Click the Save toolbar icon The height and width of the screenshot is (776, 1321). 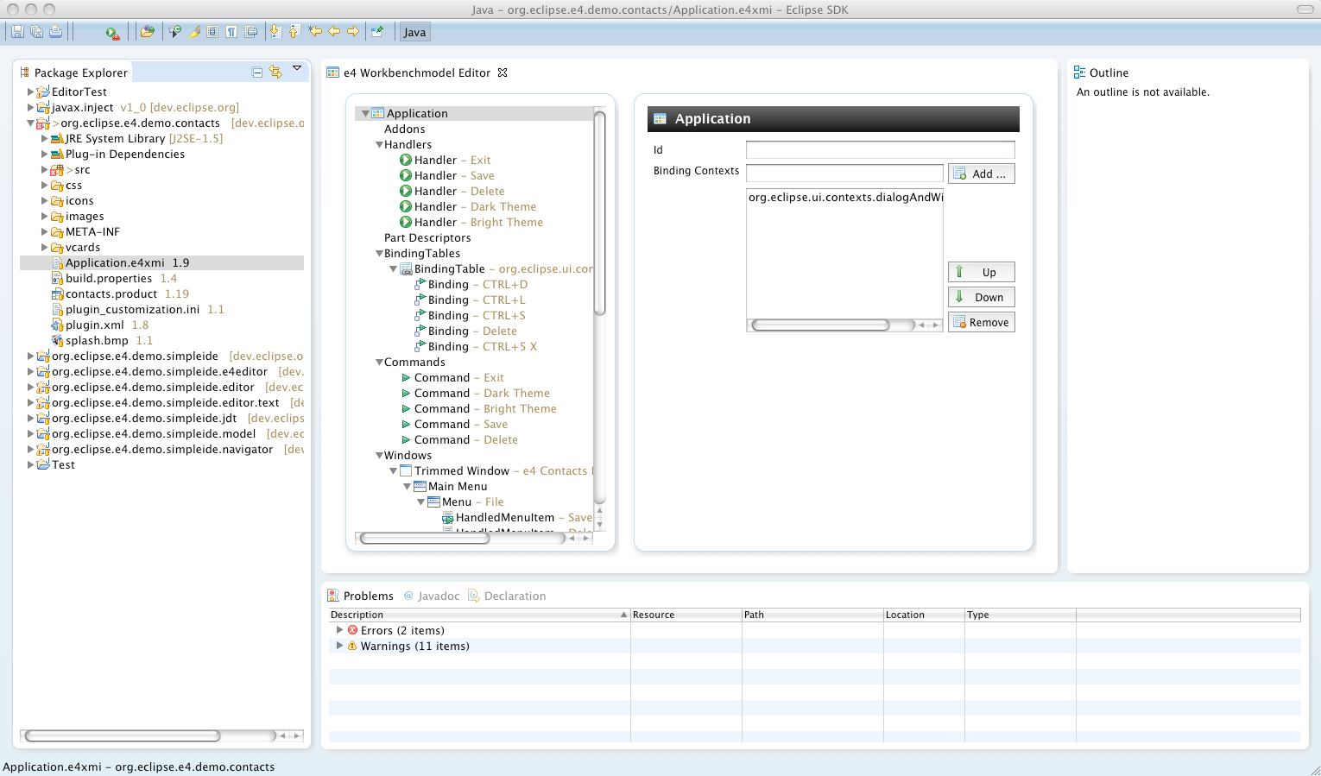pyautogui.click(x=17, y=32)
